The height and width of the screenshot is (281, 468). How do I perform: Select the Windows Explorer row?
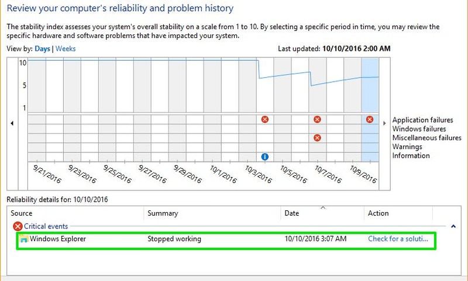tap(226, 241)
